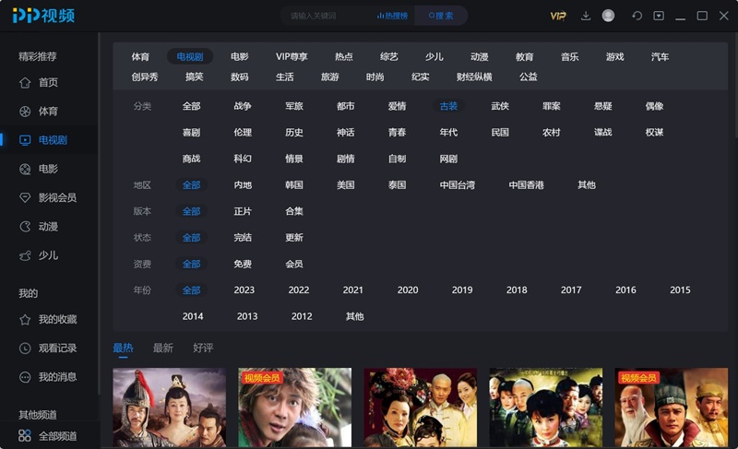
Task: Go to 首页 home in sidebar
Action: [48, 83]
